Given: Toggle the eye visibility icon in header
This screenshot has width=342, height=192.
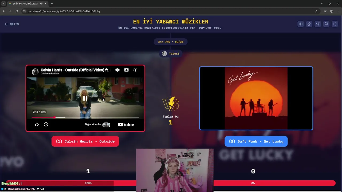Looking at the screenshot, I should (x=301, y=24).
